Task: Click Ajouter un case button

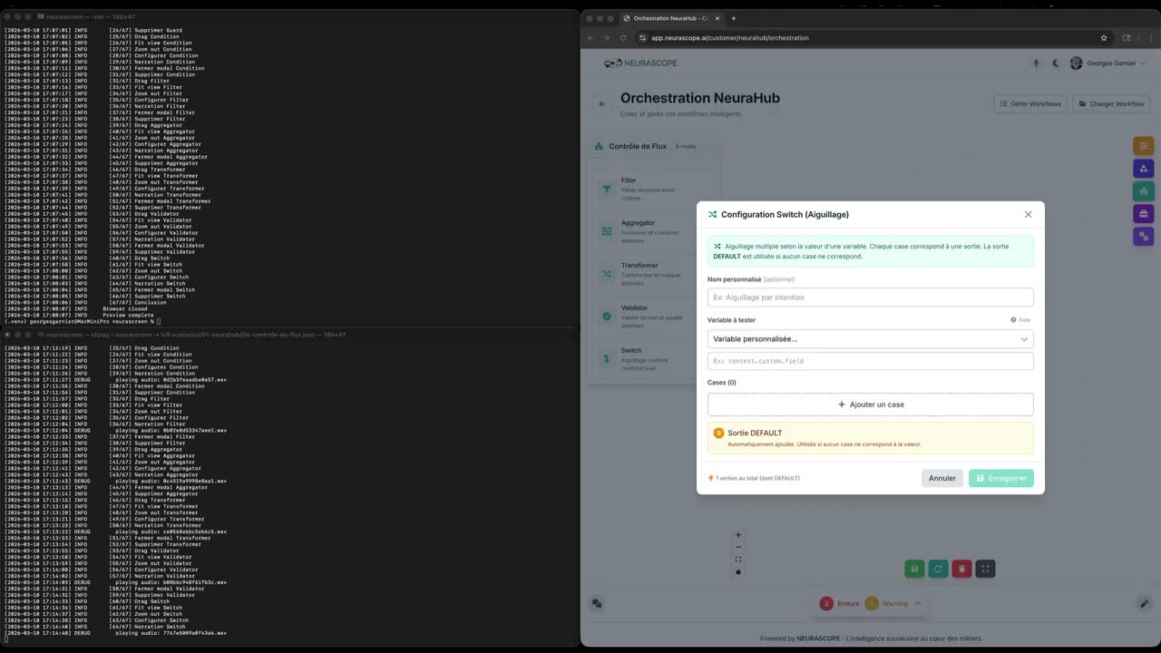Action: [x=870, y=404]
